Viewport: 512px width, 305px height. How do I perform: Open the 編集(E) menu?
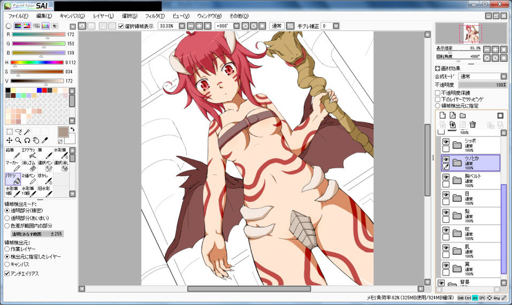44,16
